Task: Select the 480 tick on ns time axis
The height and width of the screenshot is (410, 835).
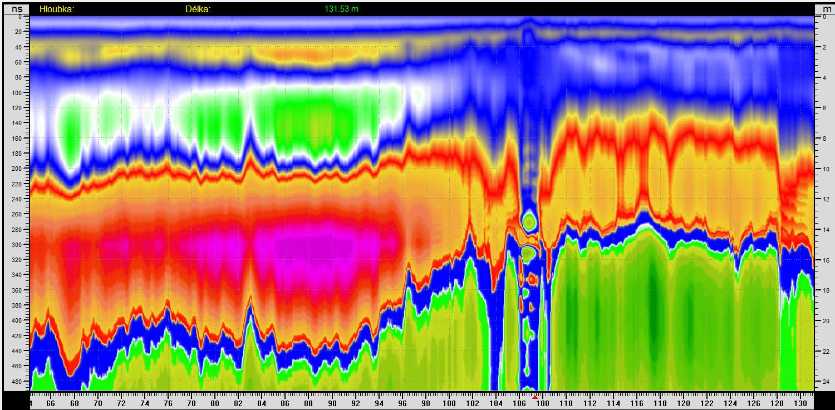Action: pos(16,381)
